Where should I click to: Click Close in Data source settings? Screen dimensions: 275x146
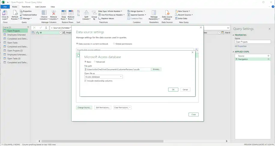194,115
